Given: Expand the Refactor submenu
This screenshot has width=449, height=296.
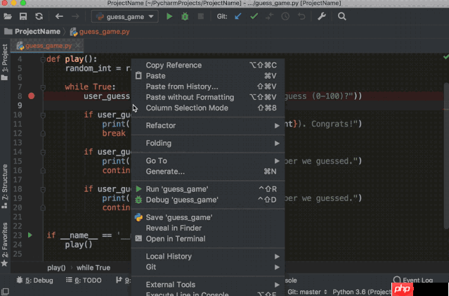Looking at the screenshot, I should pos(208,126).
